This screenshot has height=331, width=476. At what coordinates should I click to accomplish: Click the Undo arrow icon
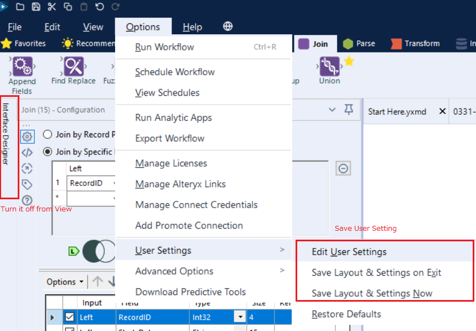100,7
